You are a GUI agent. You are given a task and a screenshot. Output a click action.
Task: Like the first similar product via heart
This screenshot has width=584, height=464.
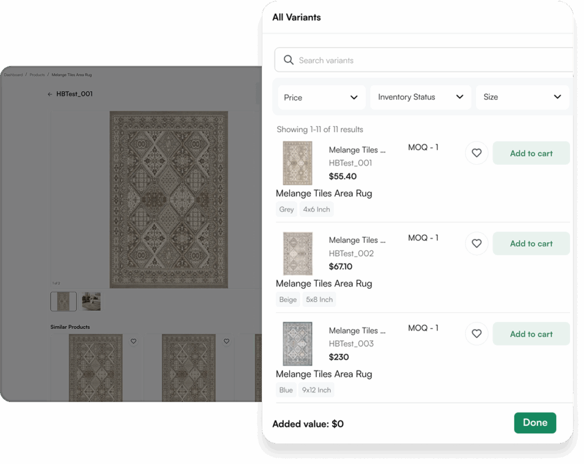(x=134, y=342)
